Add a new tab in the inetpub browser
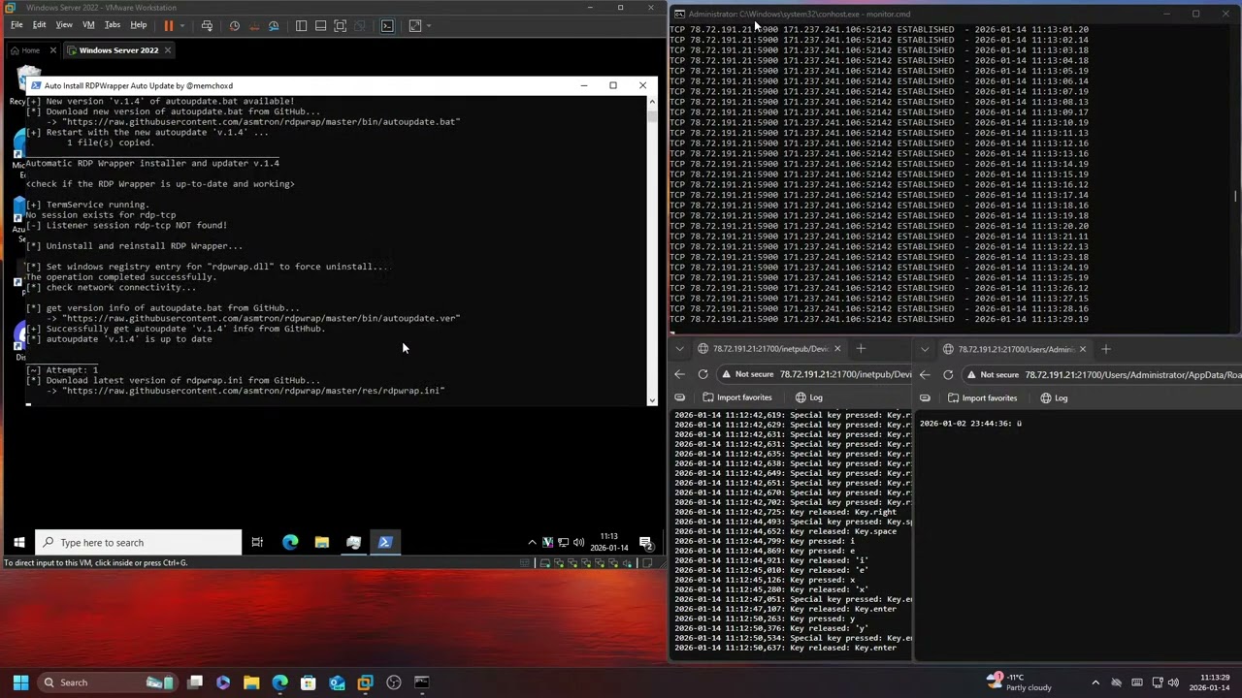Screen dimensions: 1242x698 coord(861,349)
